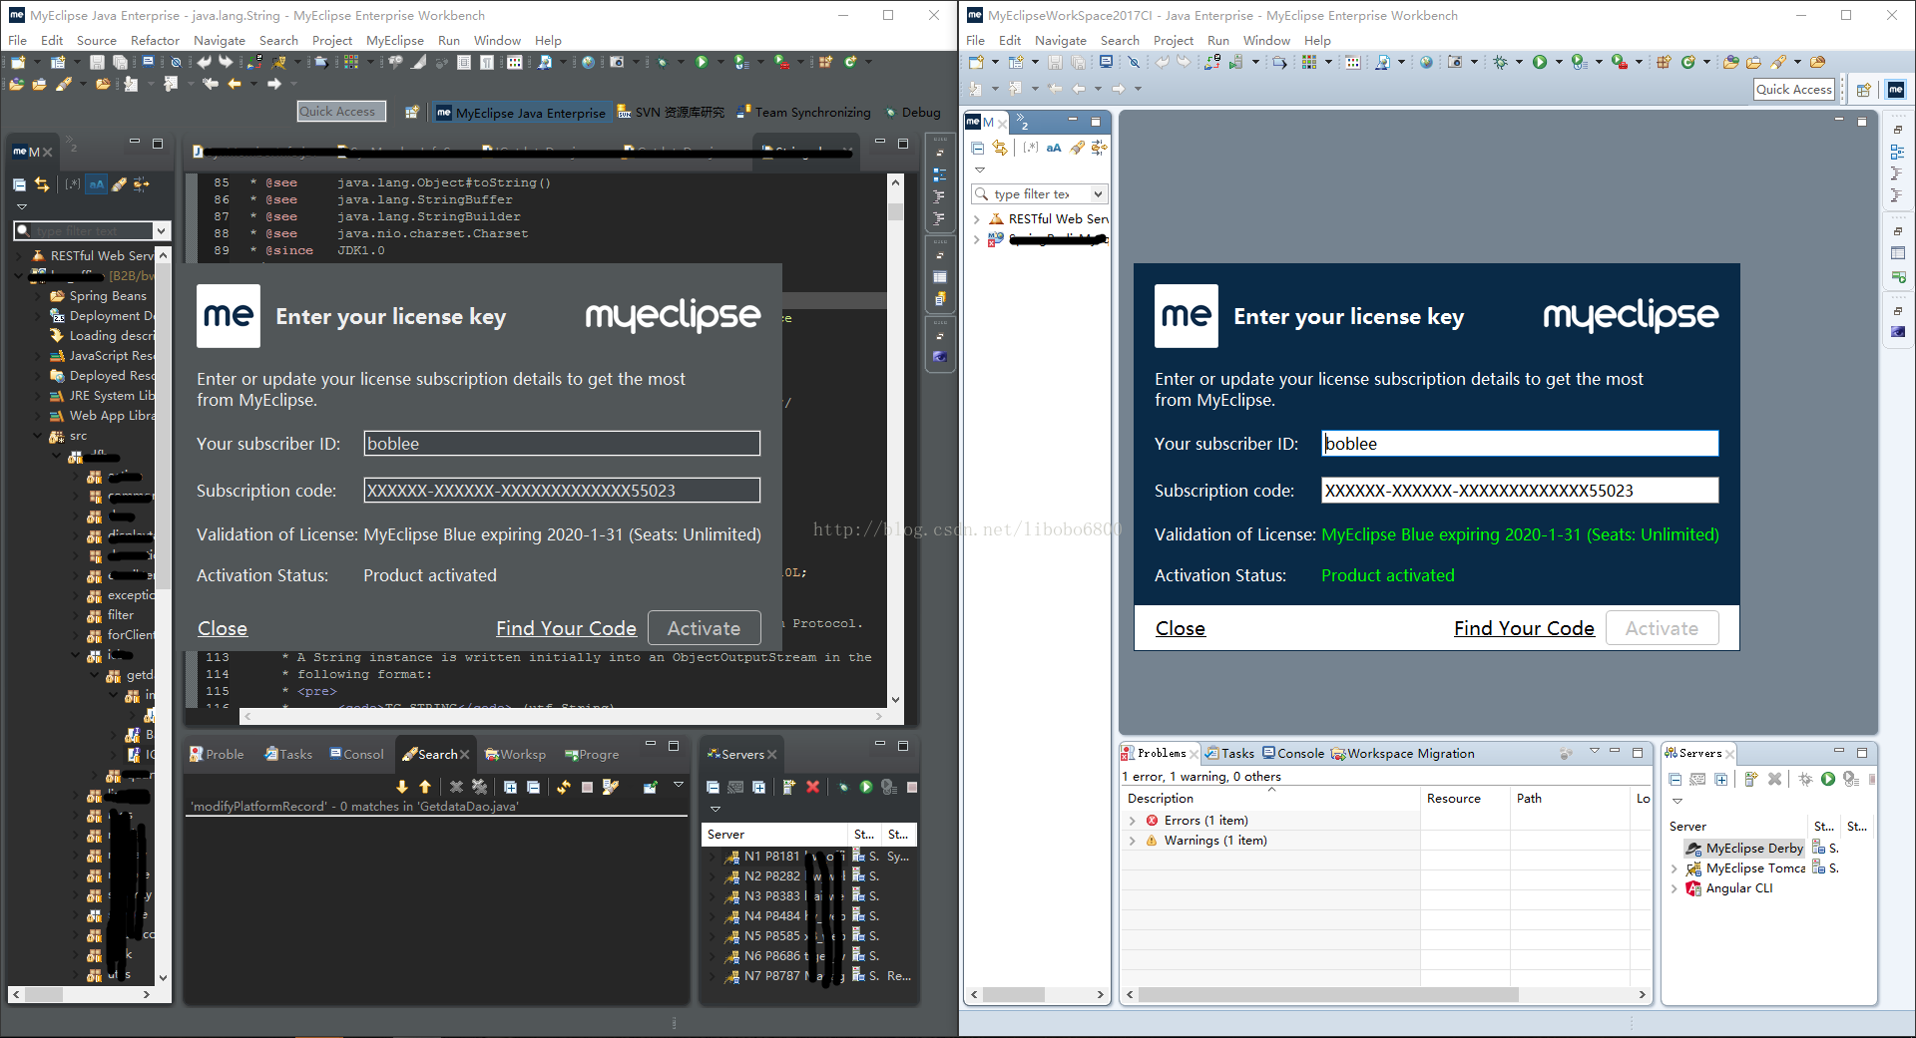Toggle the regex '[.*]' filter in right explorer panel

click(x=1031, y=148)
